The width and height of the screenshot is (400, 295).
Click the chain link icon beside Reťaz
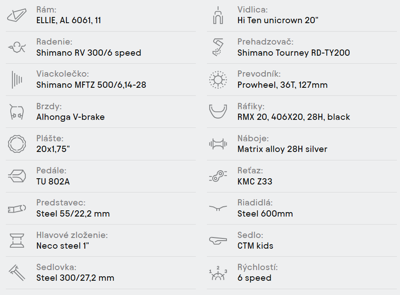coord(218,176)
